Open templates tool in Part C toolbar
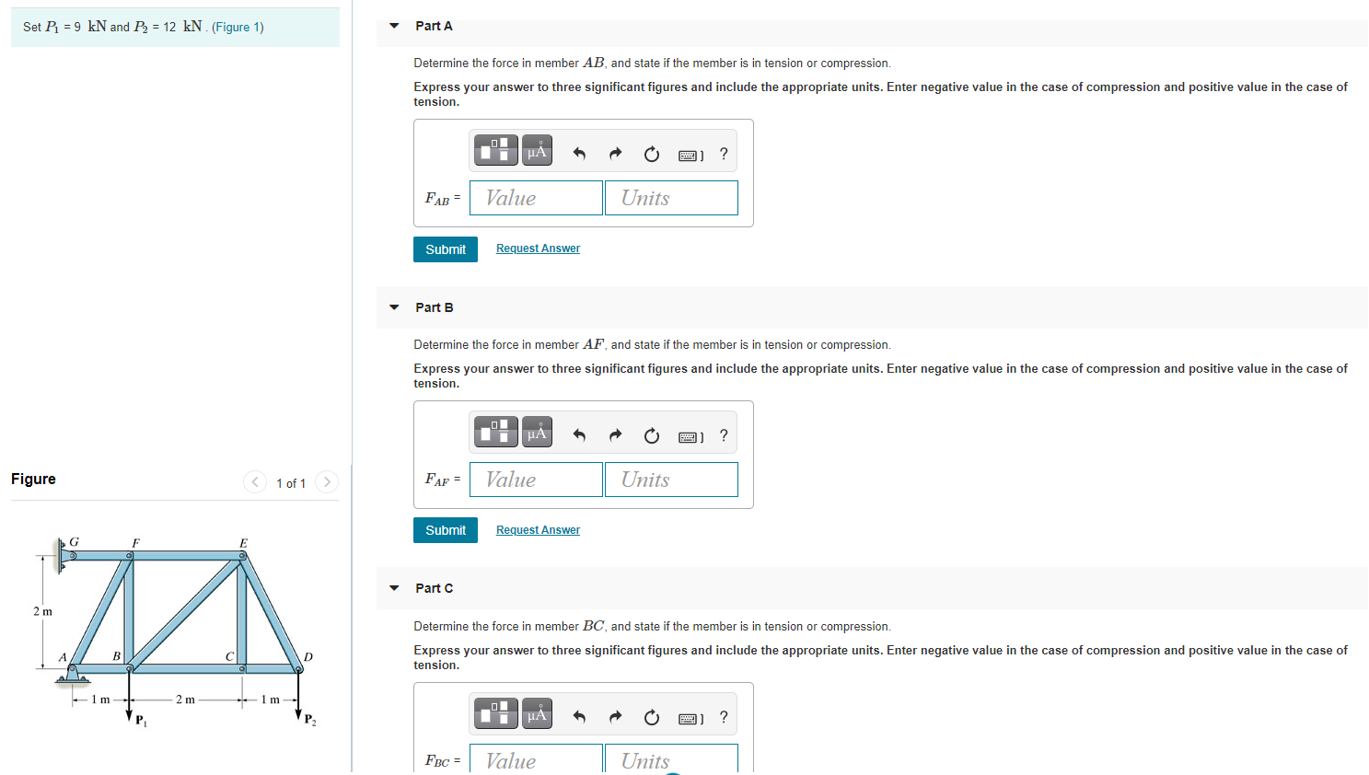The image size is (1369, 775). click(496, 713)
